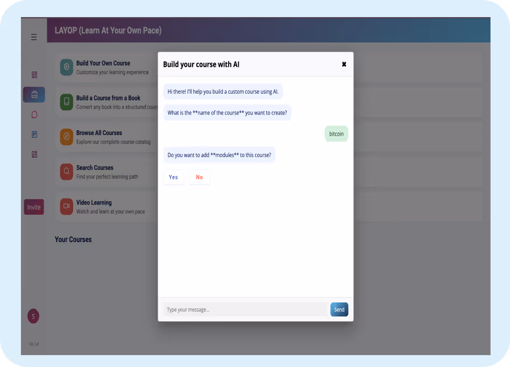
Task: Click the Search Courses magnifier icon
Action: click(66, 172)
